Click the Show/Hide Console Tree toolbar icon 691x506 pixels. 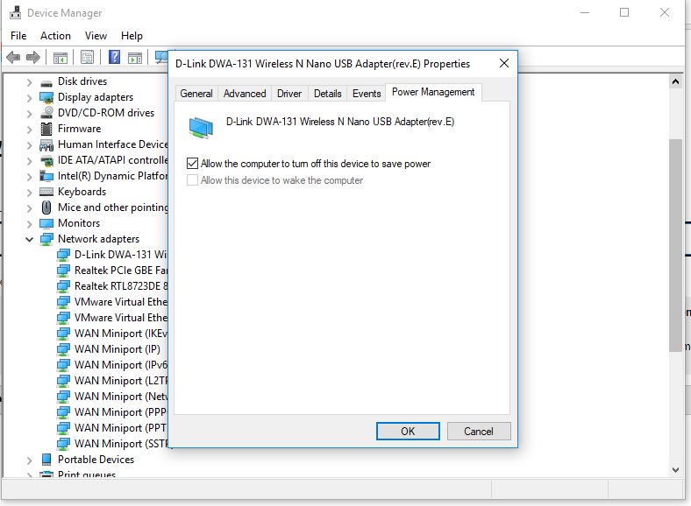point(61,58)
